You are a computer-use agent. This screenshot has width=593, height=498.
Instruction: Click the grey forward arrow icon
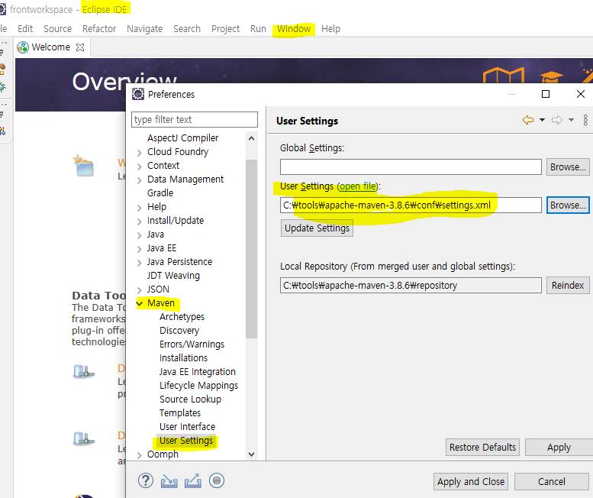(557, 121)
